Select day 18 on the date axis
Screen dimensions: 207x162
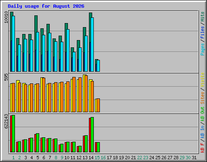[115, 158]
